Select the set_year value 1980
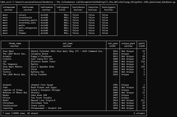The width and height of the screenshot is (177, 117). [x=115, y=62]
